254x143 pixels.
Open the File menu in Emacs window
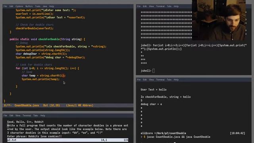pos(5,6)
